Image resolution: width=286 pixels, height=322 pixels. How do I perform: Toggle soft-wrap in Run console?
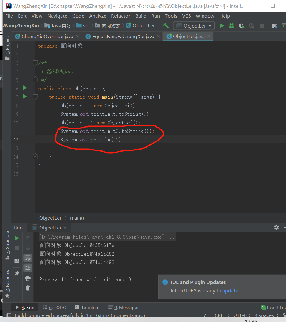click(28, 258)
